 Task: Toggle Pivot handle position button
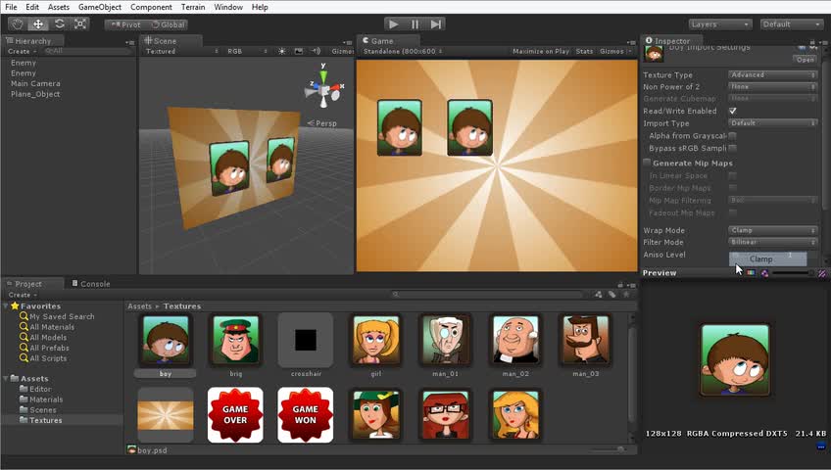click(124, 23)
